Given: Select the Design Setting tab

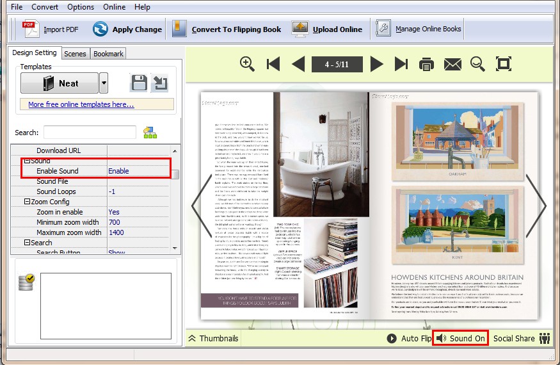Looking at the screenshot, I should [35, 53].
